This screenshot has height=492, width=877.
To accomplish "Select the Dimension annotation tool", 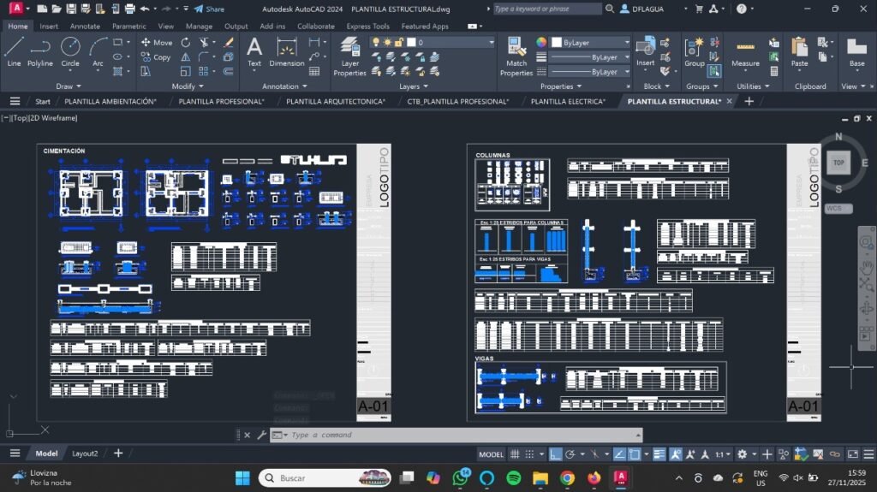I will pyautogui.click(x=286, y=51).
